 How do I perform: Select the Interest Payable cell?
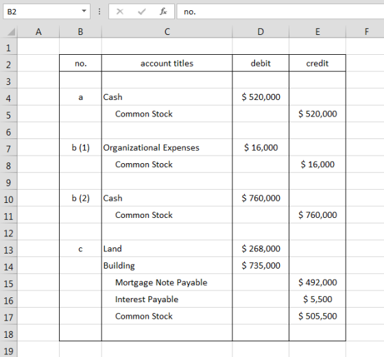(x=167, y=299)
